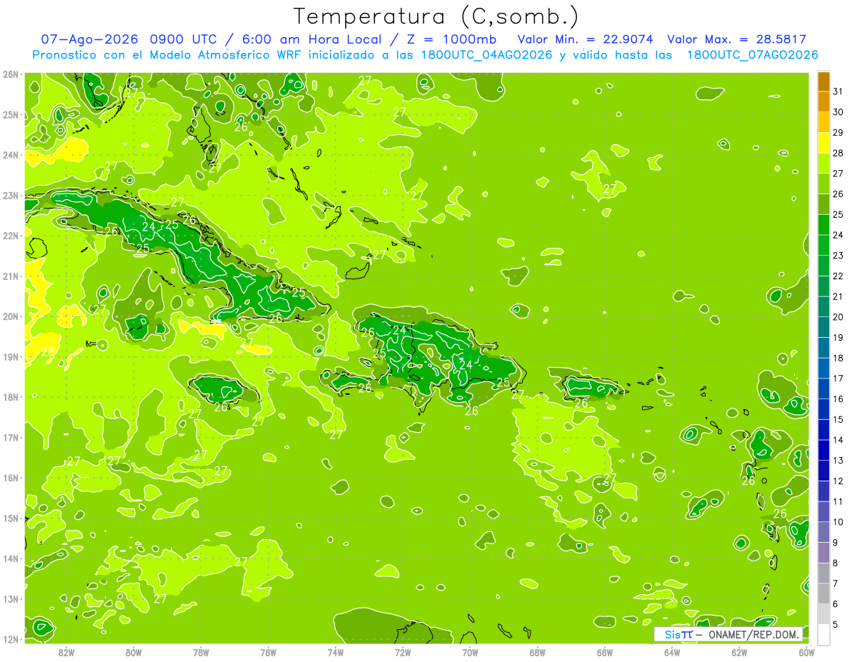Click the "20N" latitude axis label
The width and height of the screenshot is (857, 662).
(x=11, y=316)
